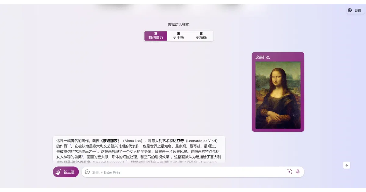Open citation after 神秘的微笑

point(82,156)
